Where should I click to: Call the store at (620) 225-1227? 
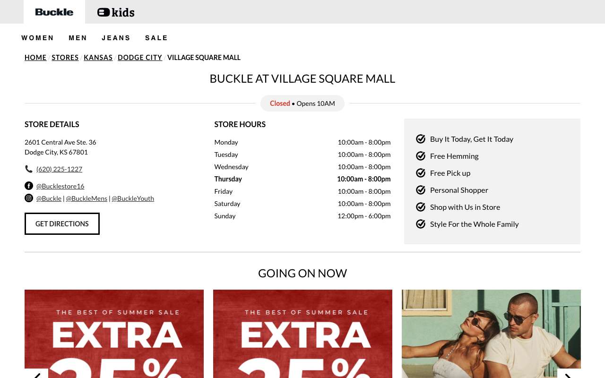point(59,169)
